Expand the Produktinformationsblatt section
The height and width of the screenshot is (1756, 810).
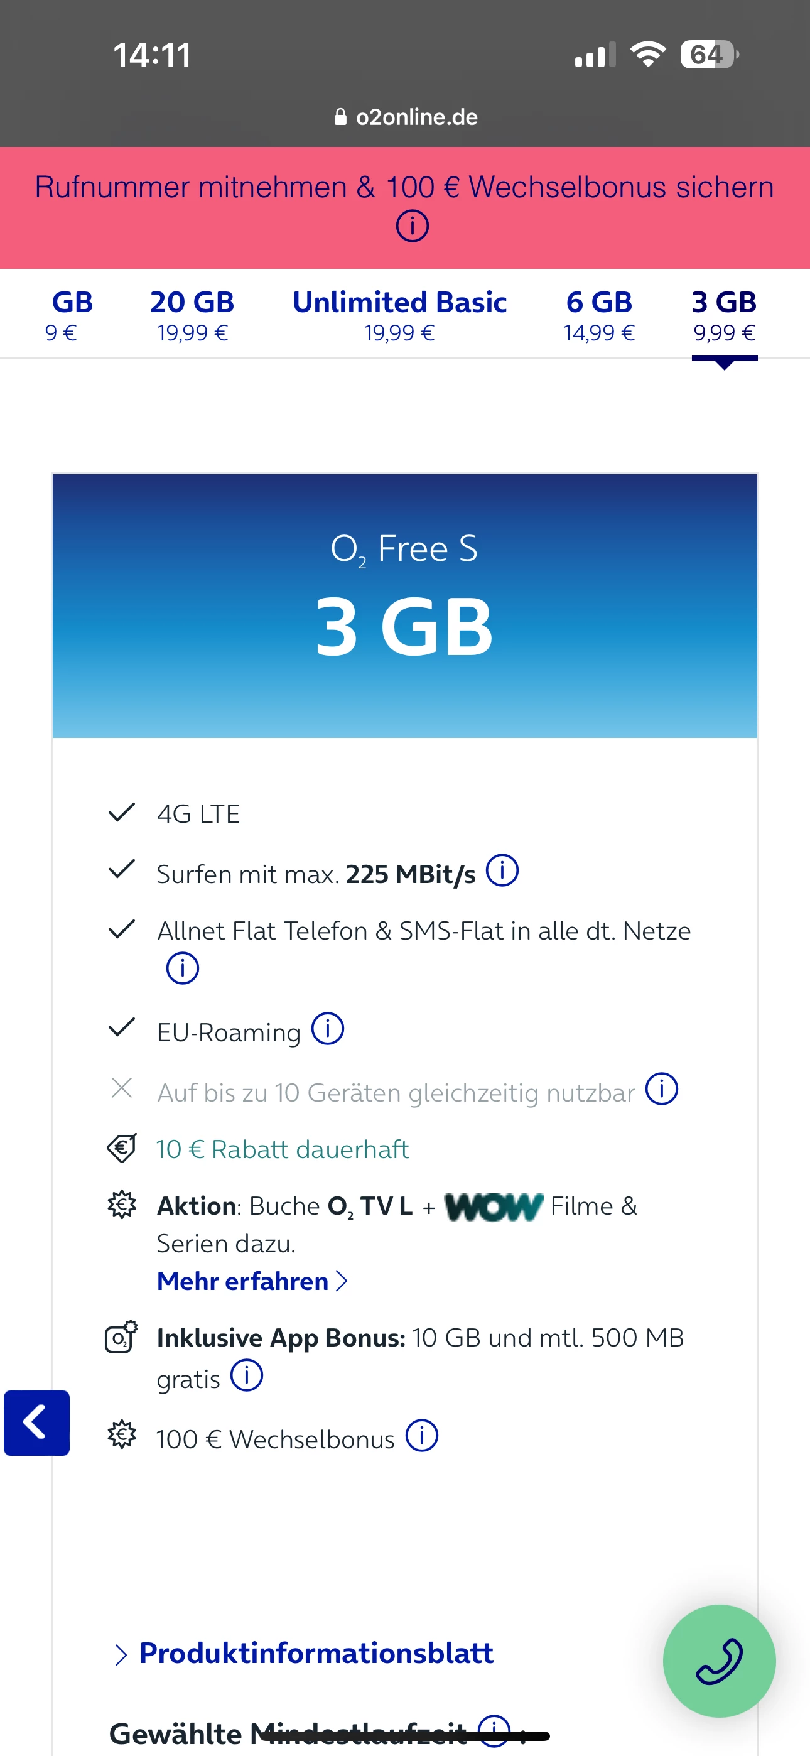point(315,1653)
